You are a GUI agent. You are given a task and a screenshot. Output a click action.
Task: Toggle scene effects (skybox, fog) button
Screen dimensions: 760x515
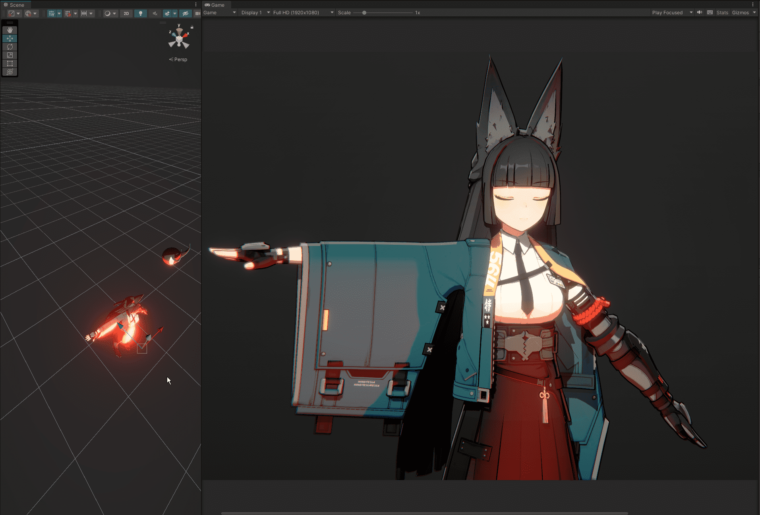tap(167, 13)
